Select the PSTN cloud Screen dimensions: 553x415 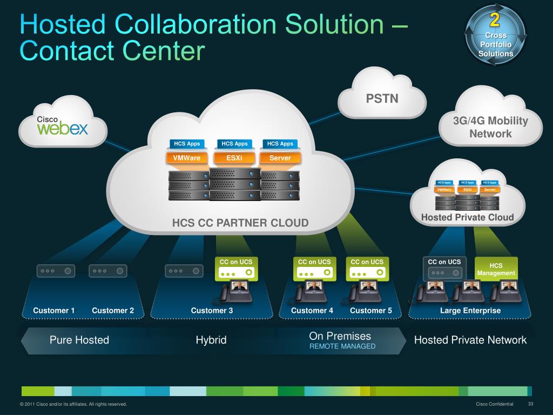(x=382, y=94)
